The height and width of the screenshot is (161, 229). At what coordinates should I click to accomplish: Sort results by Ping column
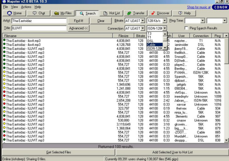click(218, 36)
